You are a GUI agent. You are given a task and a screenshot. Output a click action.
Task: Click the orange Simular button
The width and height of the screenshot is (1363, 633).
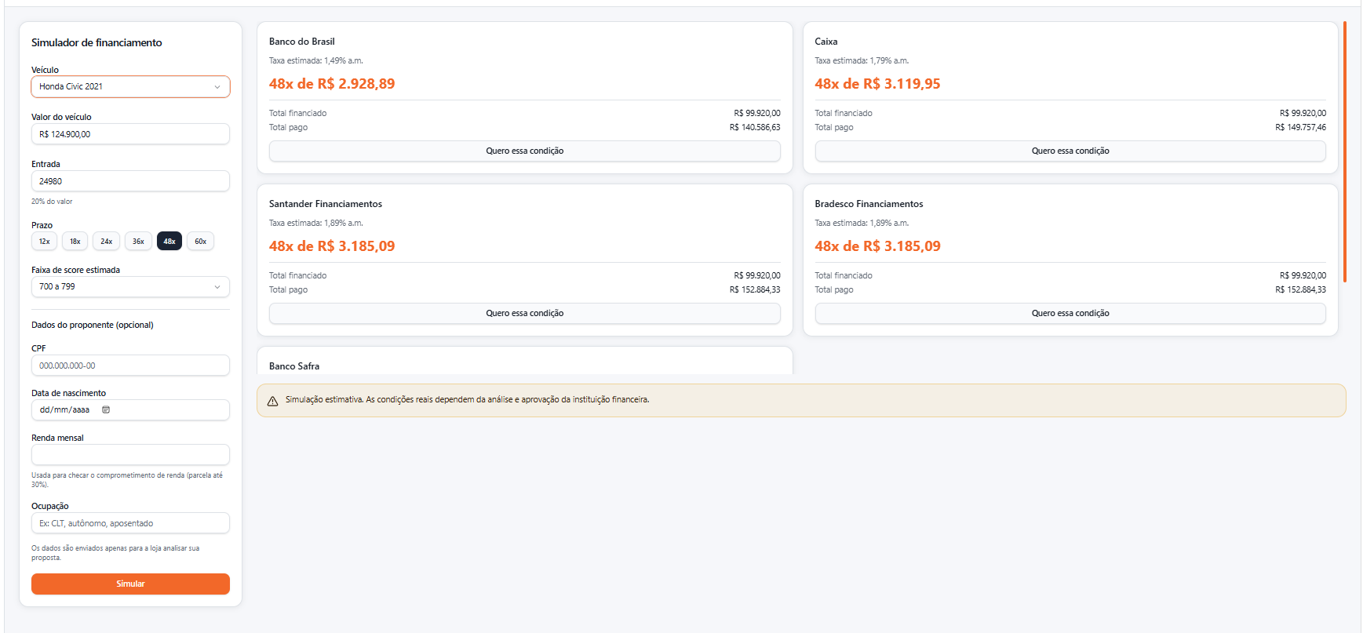(x=130, y=584)
